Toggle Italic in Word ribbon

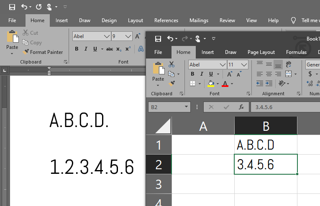click(x=86, y=49)
